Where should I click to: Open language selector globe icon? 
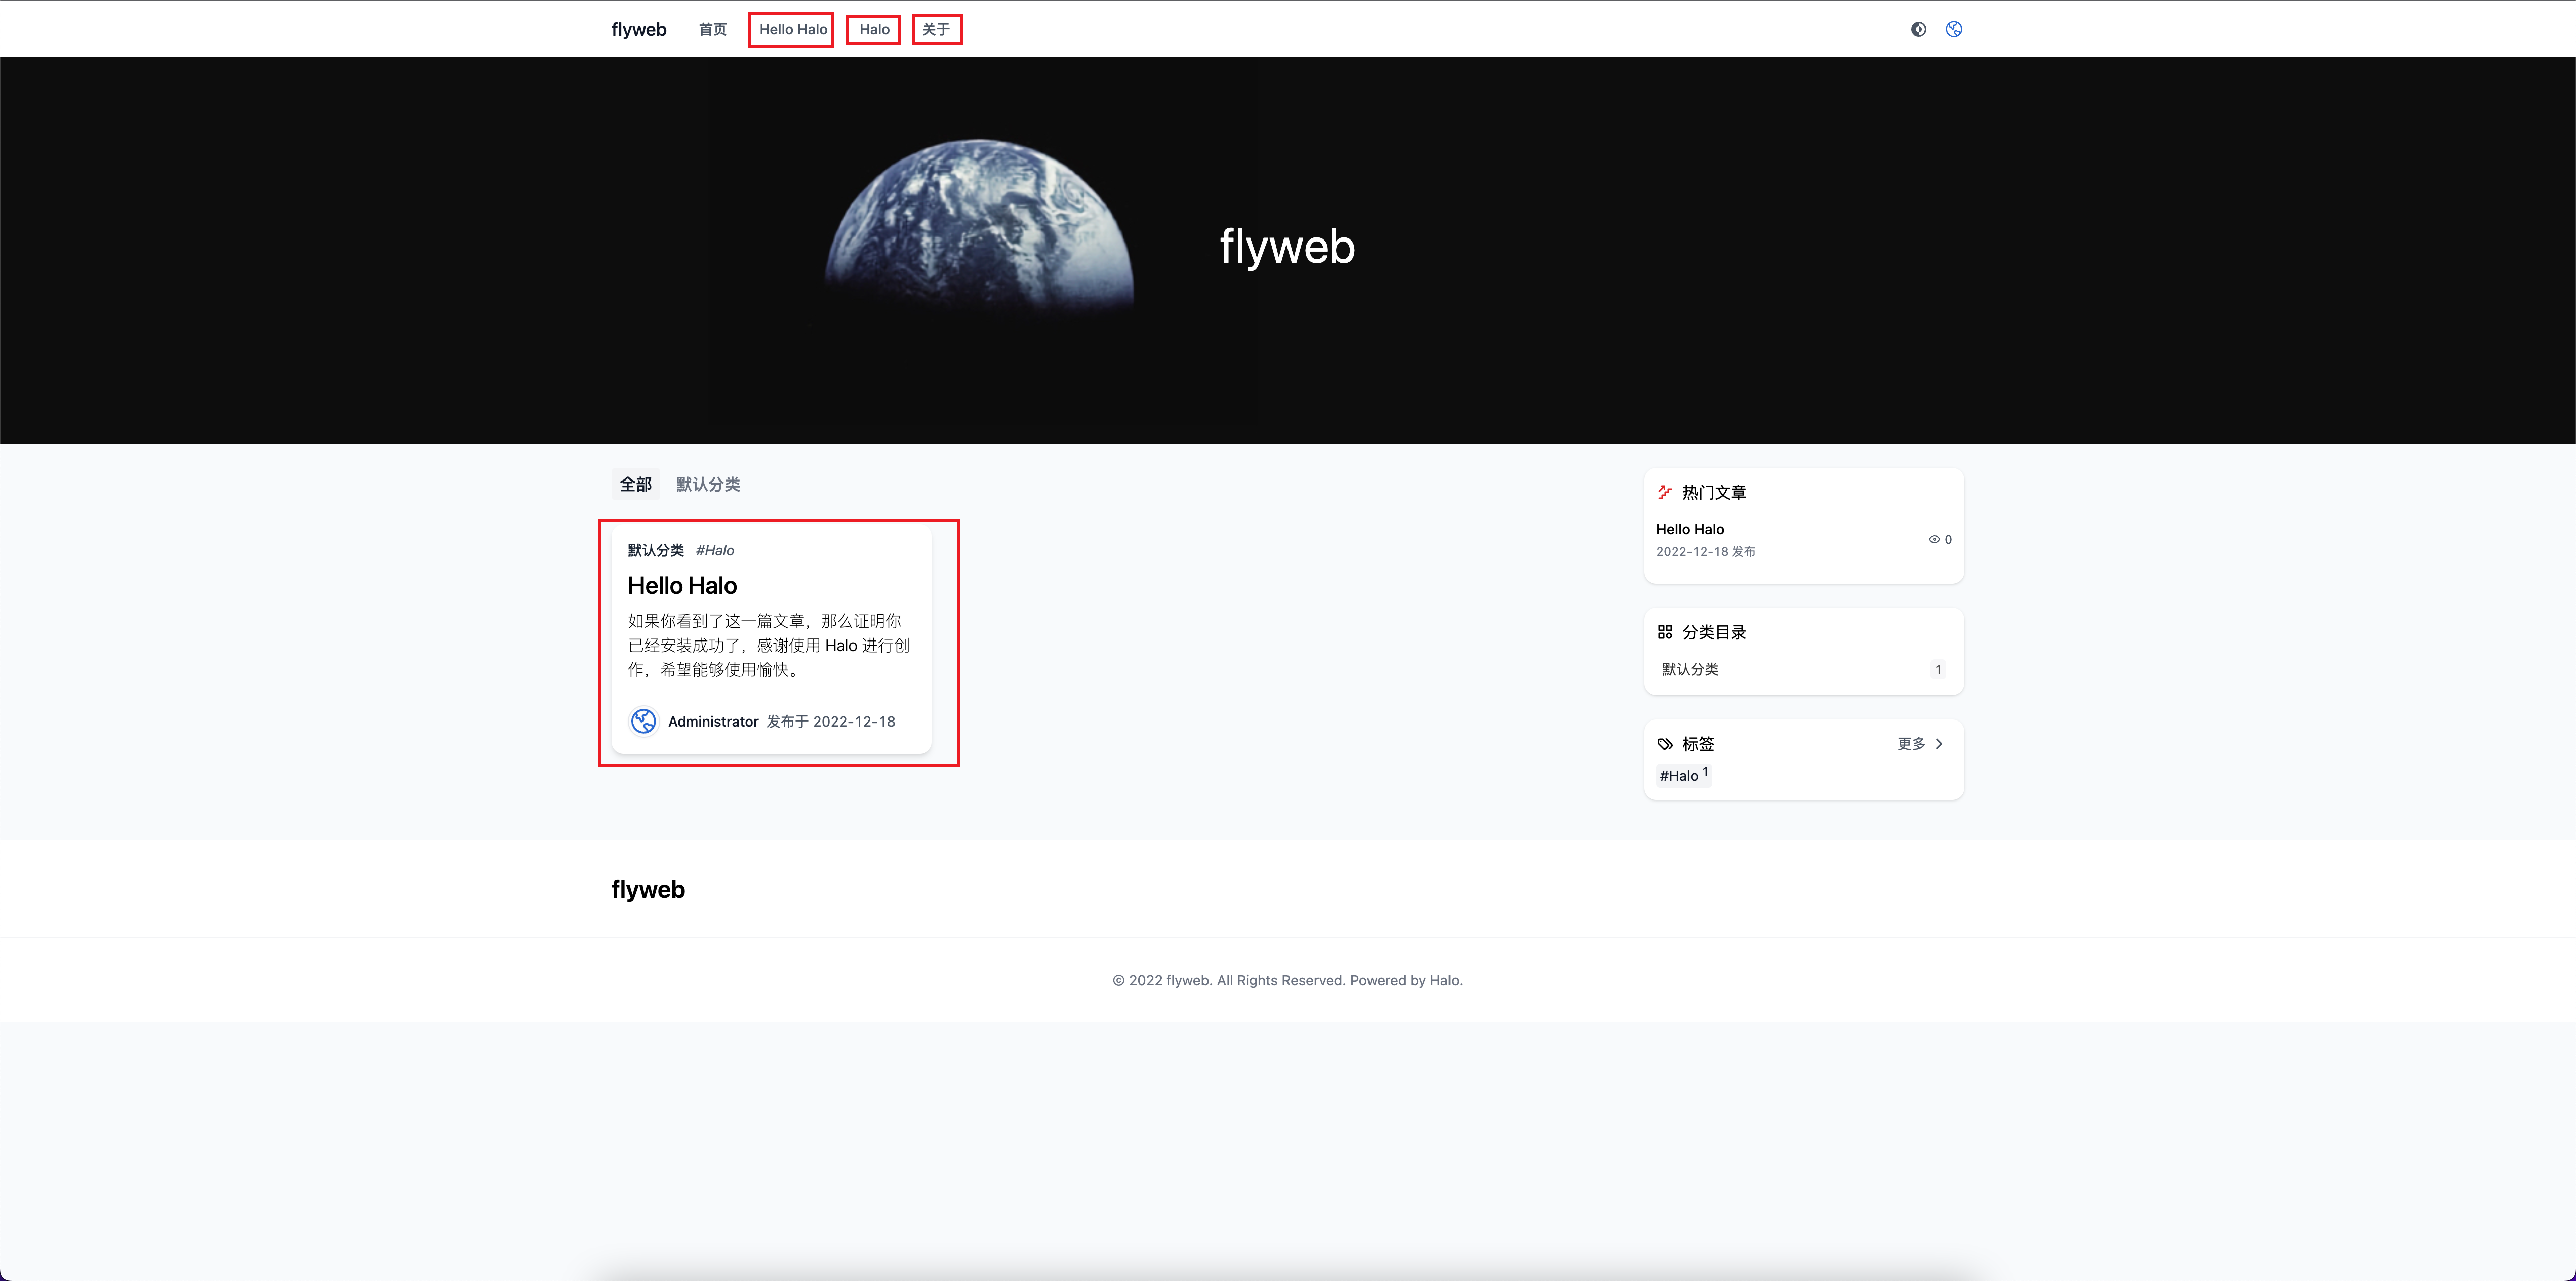(x=1954, y=29)
